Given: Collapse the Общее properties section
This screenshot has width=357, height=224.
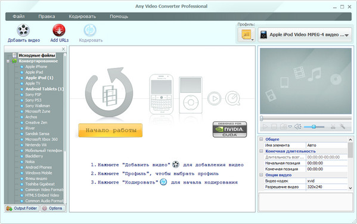Looking at the screenshot, I should pos(261,139).
